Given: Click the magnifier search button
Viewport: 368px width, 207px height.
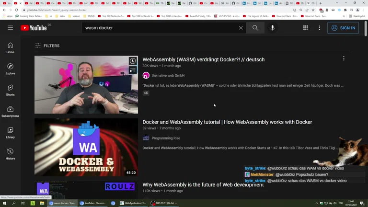Looking at the screenshot, I should pyautogui.click(x=255, y=28).
